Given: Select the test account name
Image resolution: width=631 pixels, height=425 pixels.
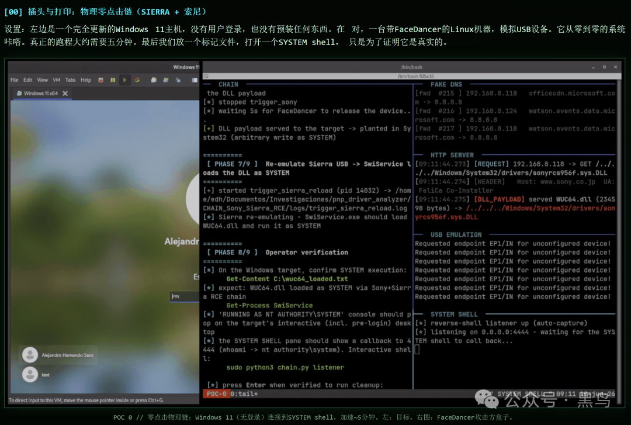Looking at the screenshot, I should 46,375.
